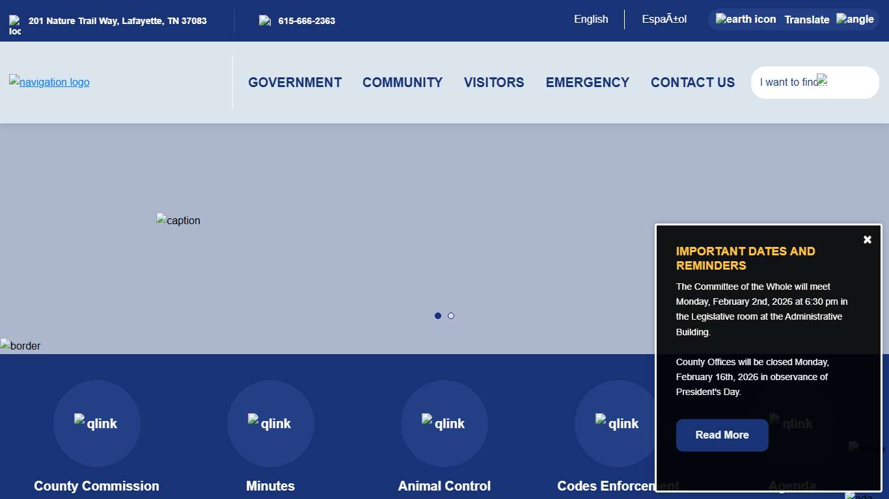The image size is (889, 499).
Task: Click the location icon beside the address
Action: (x=15, y=25)
